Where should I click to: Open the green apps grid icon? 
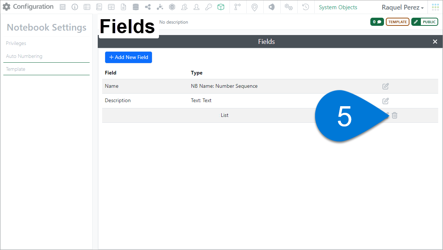coord(435,7)
